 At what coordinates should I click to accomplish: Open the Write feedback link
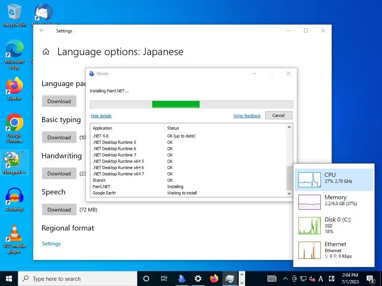tap(247, 116)
